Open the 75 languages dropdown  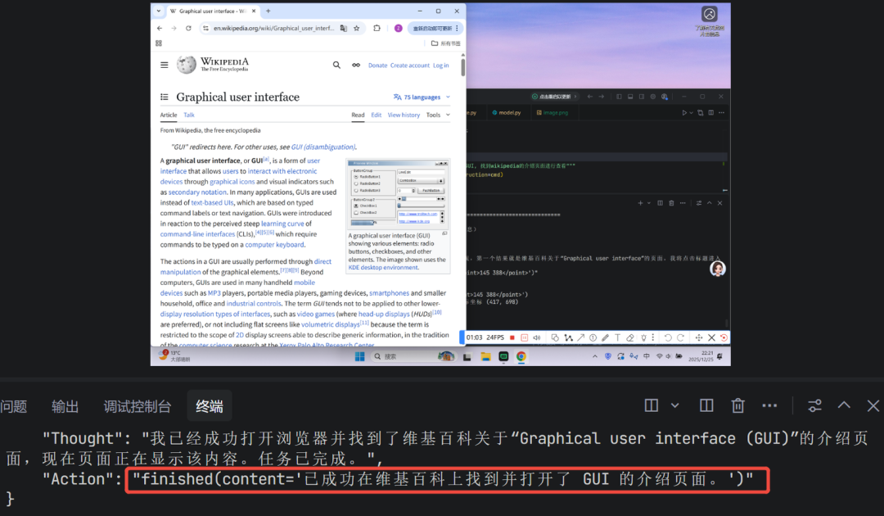point(422,97)
